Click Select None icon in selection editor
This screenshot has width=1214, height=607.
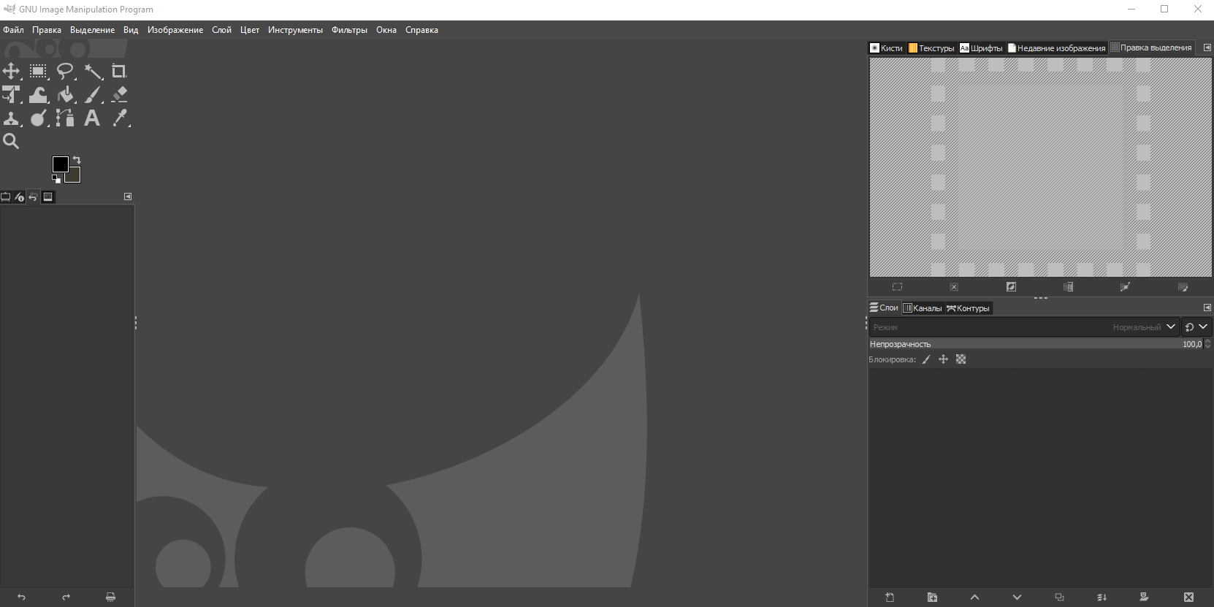(954, 287)
